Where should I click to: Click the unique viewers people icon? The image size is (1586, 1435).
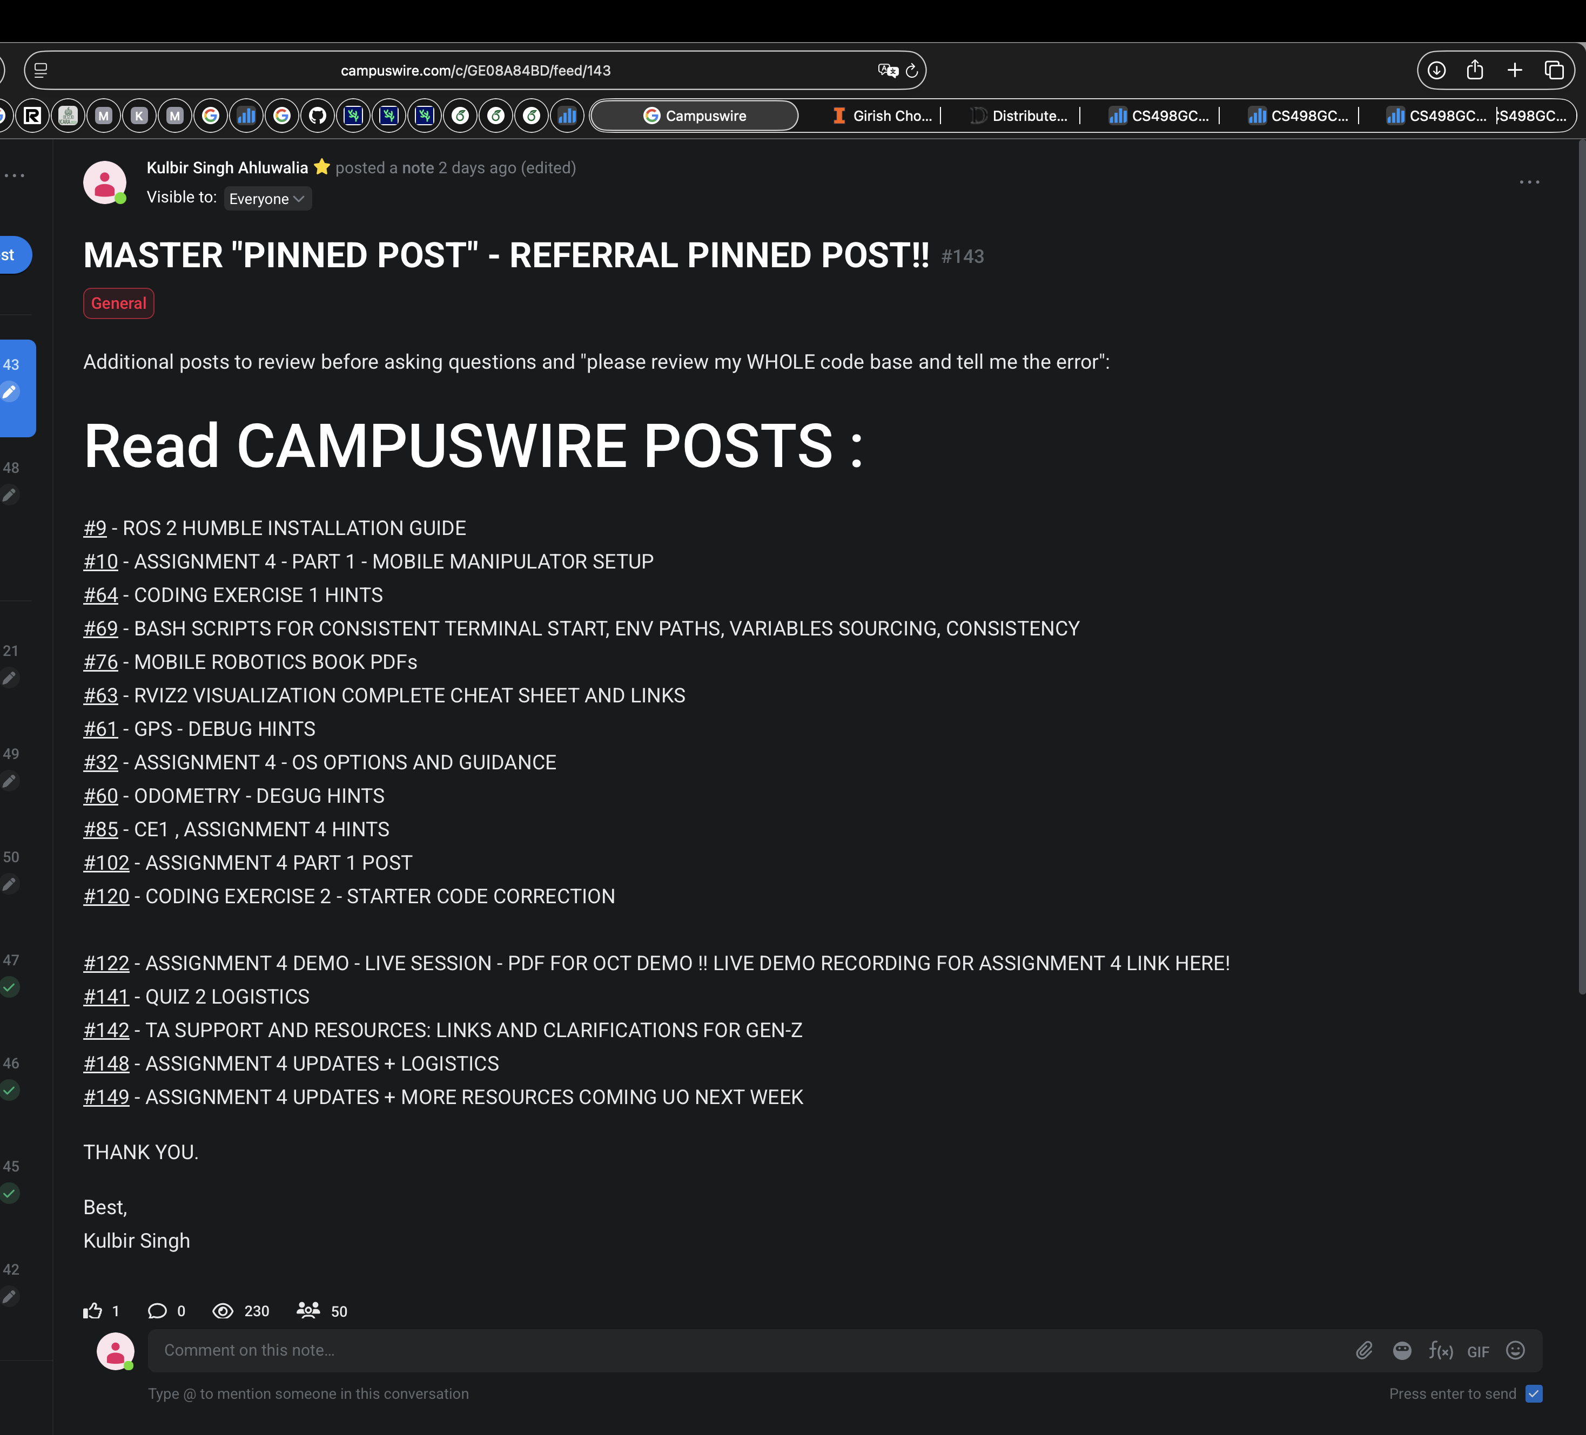307,1310
